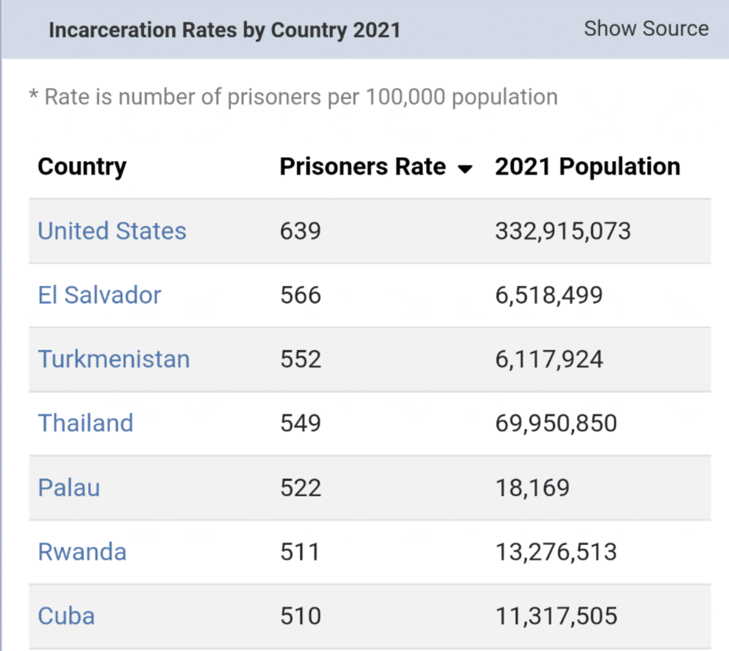
Task: Go to the Rwanda country link
Action: point(82,552)
